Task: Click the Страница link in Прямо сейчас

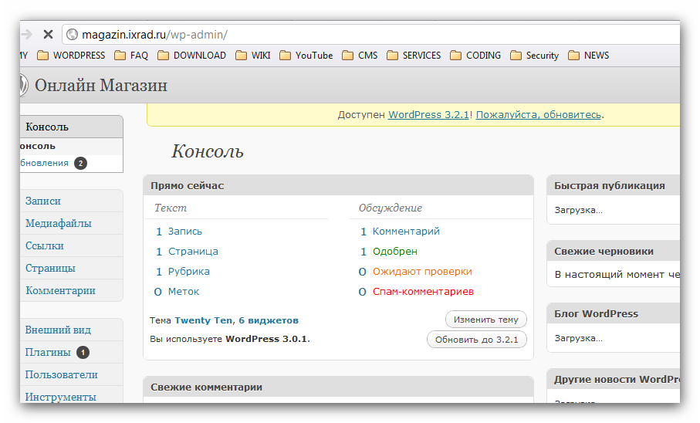Action: coord(193,252)
